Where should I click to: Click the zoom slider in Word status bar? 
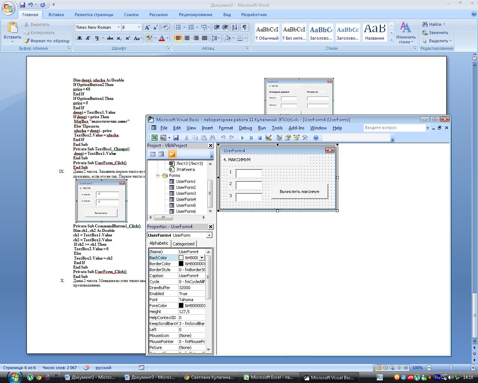[x=451, y=368]
